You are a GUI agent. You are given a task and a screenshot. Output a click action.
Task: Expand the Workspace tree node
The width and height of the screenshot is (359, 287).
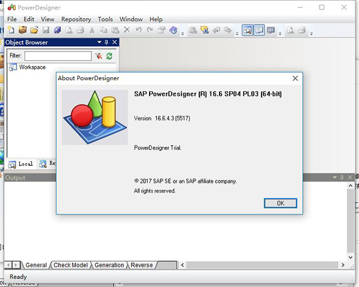click(x=13, y=67)
